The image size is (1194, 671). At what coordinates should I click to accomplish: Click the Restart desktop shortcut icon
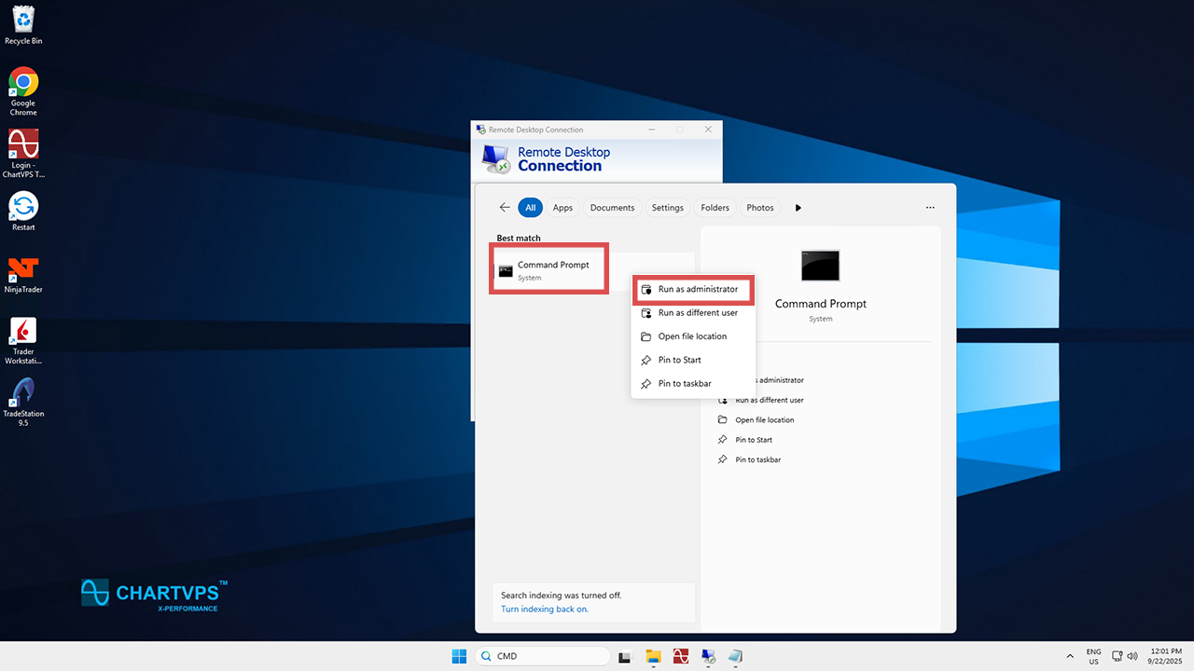[x=23, y=207]
